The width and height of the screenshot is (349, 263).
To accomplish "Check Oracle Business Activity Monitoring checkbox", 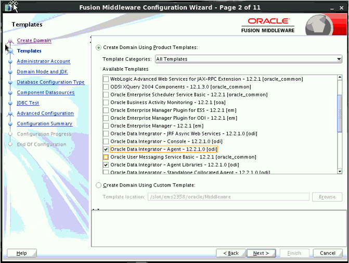I will coord(106,102).
